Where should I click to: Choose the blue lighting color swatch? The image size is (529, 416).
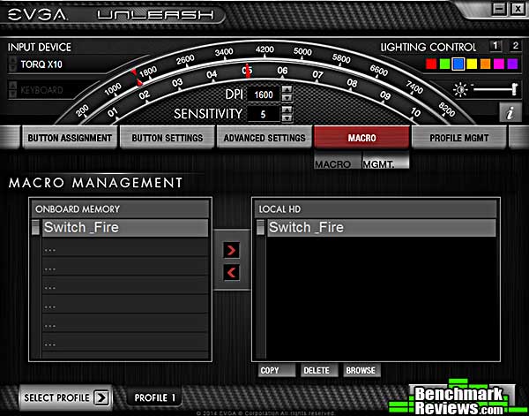[x=458, y=64]
